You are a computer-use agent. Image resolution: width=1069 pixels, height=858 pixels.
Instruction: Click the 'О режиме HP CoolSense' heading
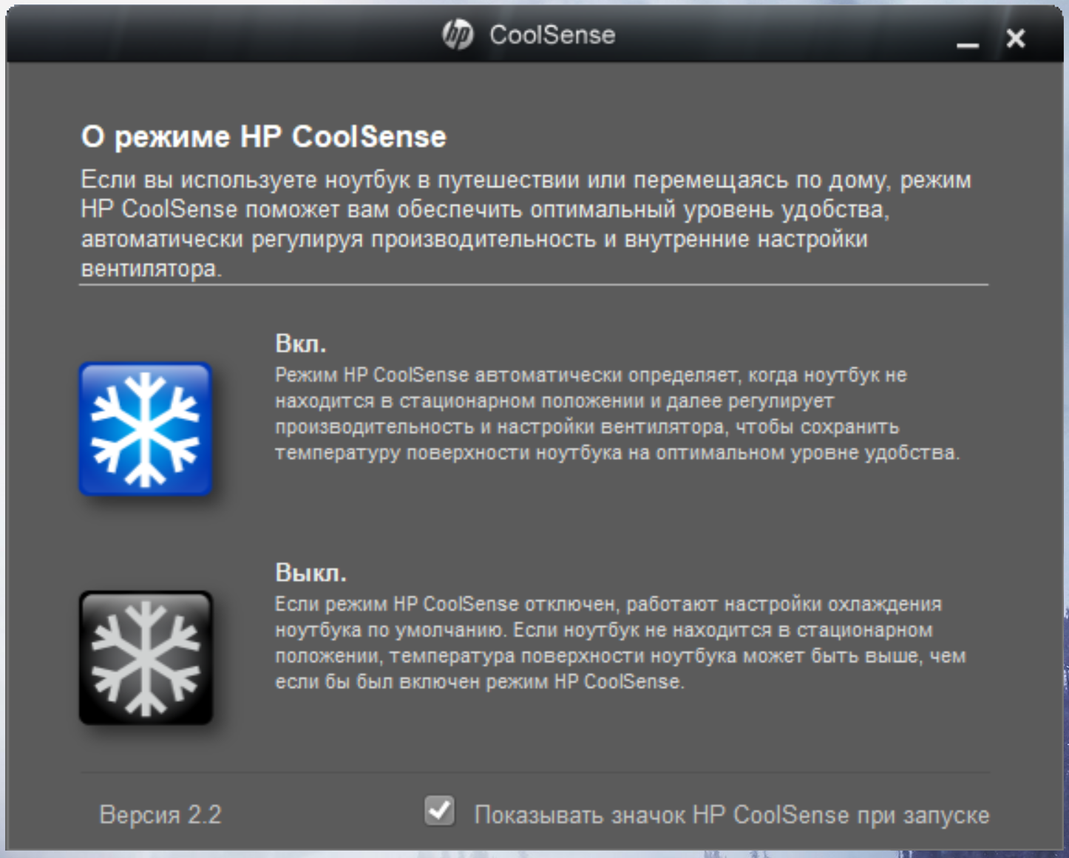[x=264, y=137]
